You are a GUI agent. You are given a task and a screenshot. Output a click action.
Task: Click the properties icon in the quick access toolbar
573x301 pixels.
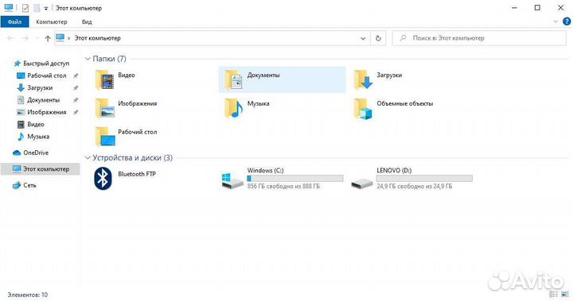pyautogui.click(x=25, y=8)
